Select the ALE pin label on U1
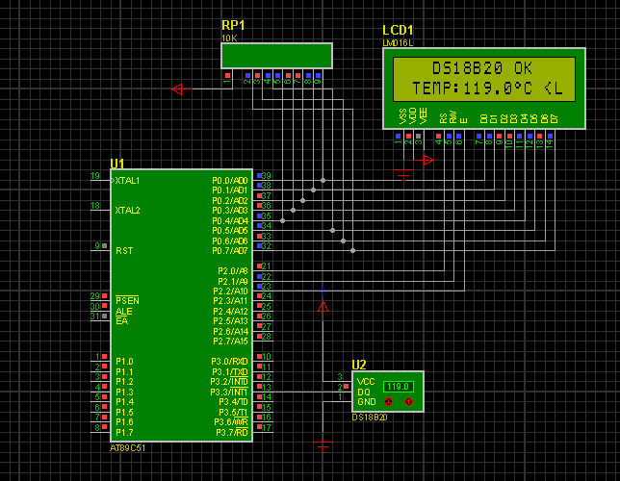This screenshot has width=620, height=481. click(124, 311)
